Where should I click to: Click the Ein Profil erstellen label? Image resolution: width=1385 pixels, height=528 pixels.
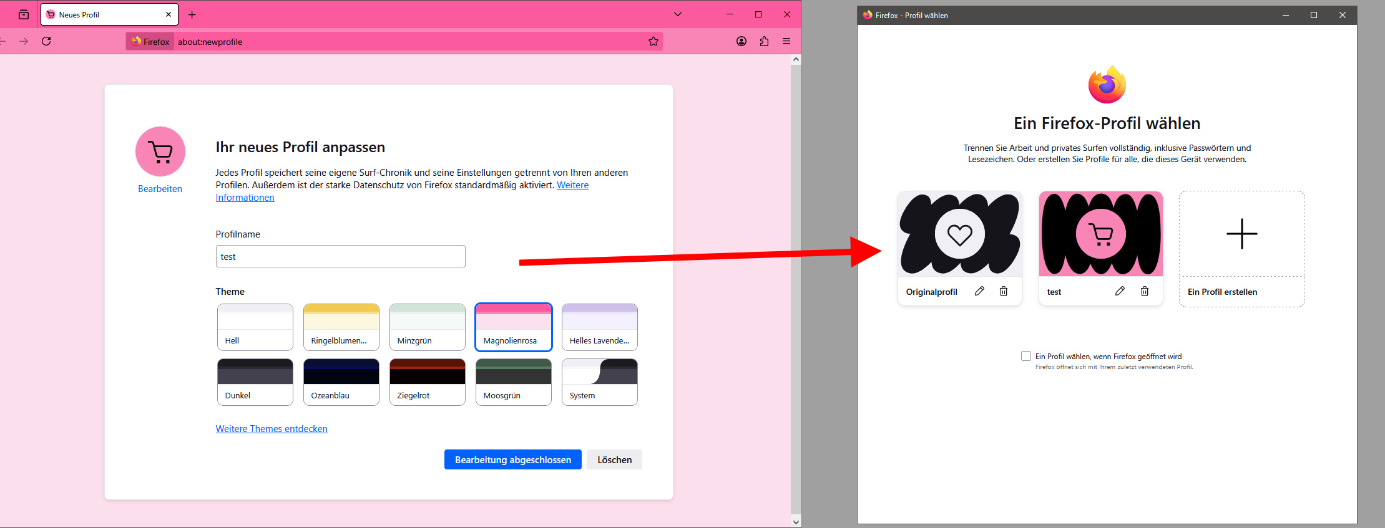(1222, 292)
